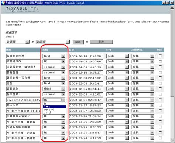Click the vertical scrollbar up arrow

pyautogui.click(x=172, y=7)
